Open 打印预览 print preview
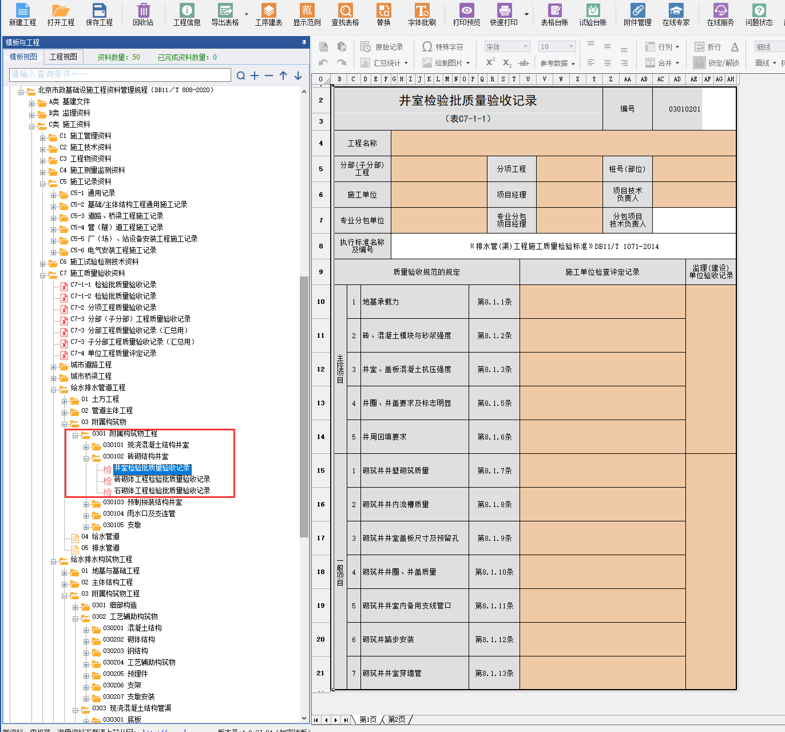 (466, 14)
